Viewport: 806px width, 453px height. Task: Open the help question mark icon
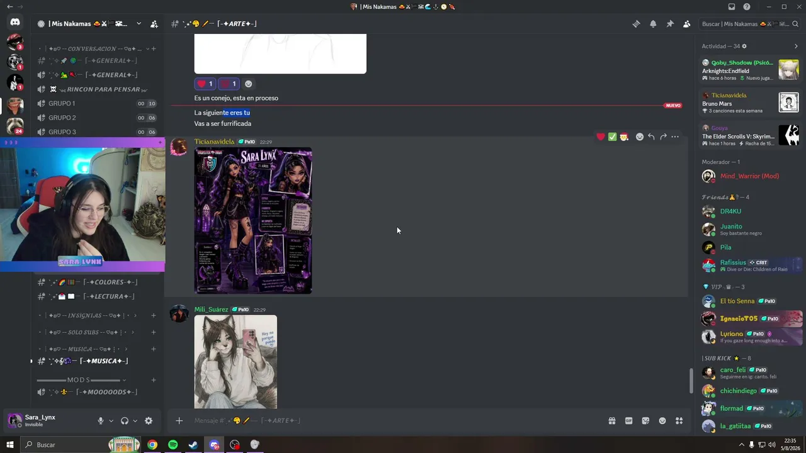tap(747, 7)
